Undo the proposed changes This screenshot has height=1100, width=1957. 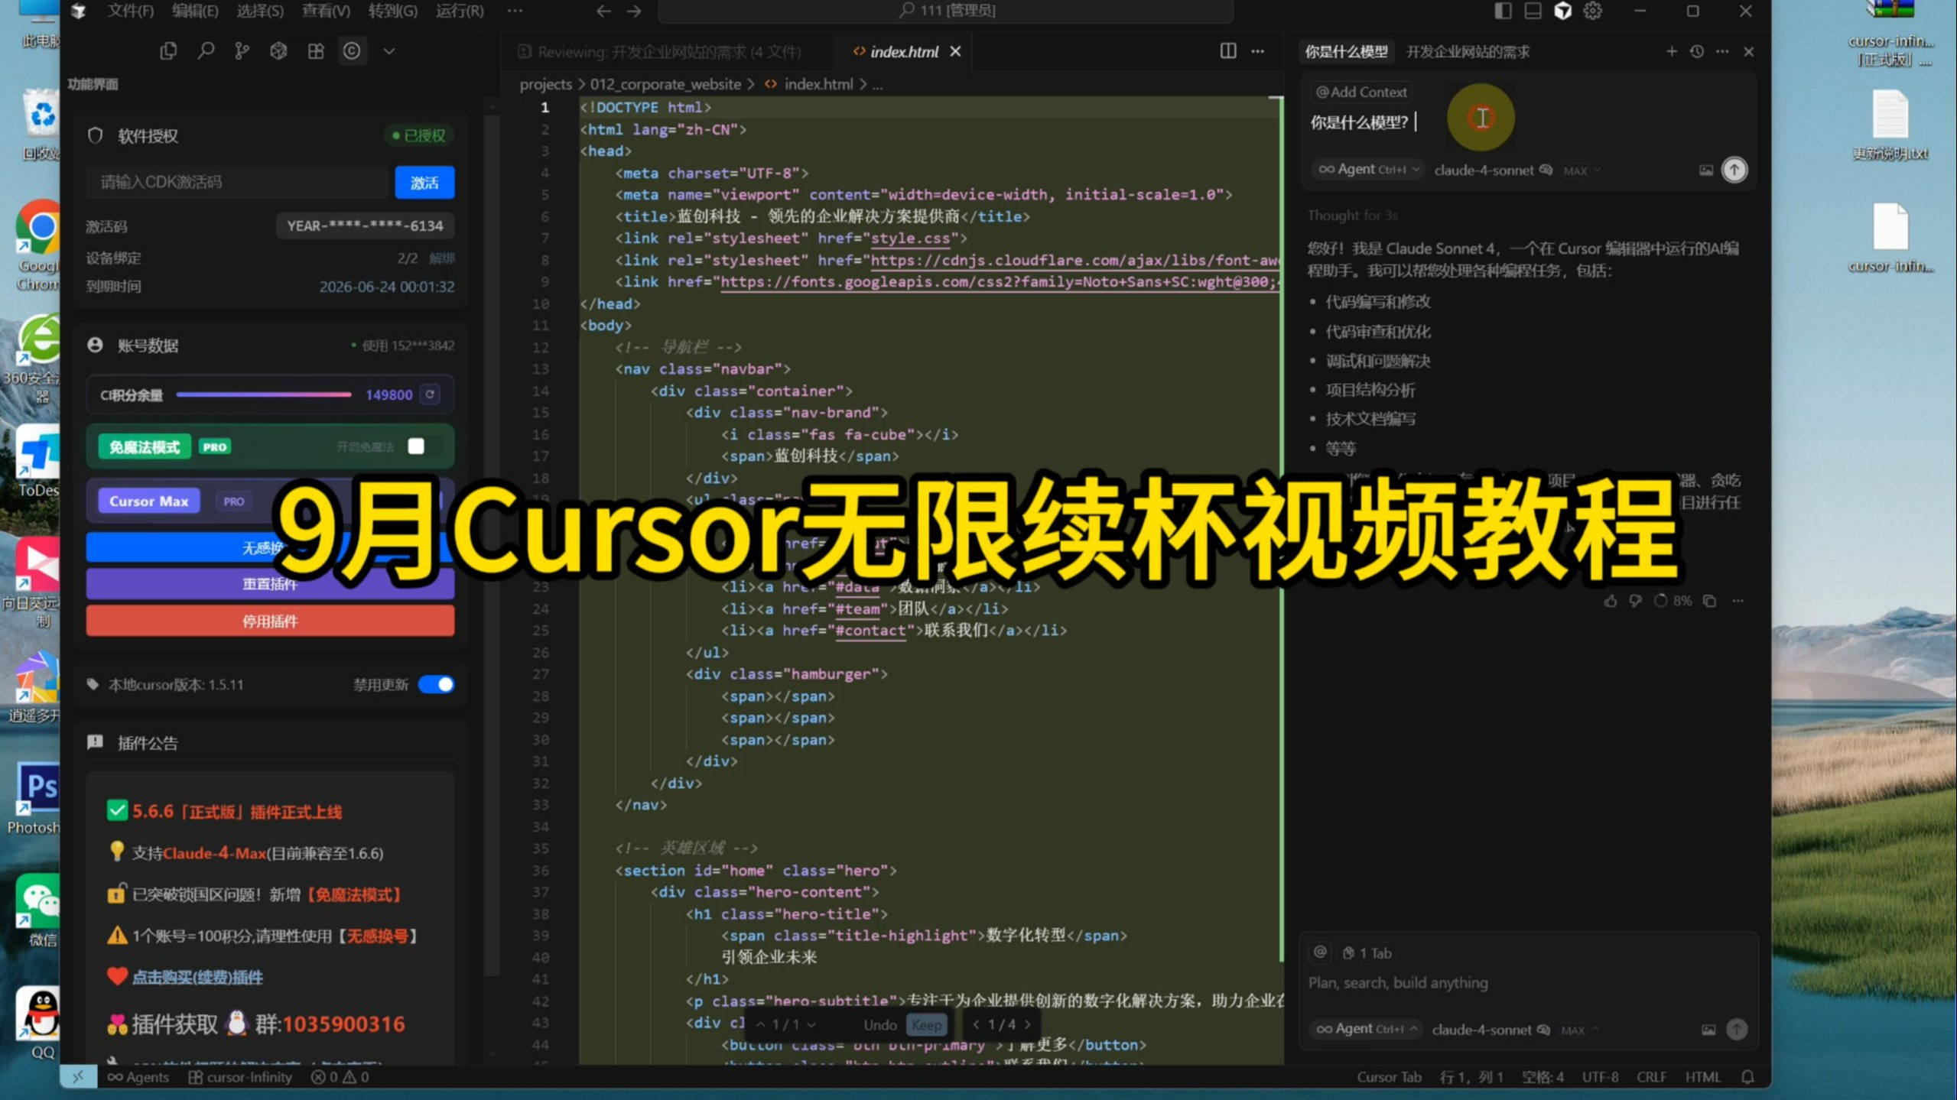(x=879, y=1024)
